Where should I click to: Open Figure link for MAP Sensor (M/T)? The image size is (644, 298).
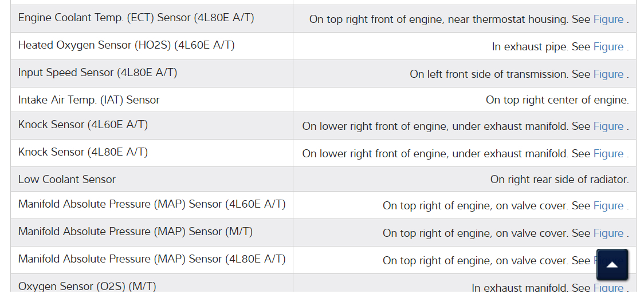(608, 233)
